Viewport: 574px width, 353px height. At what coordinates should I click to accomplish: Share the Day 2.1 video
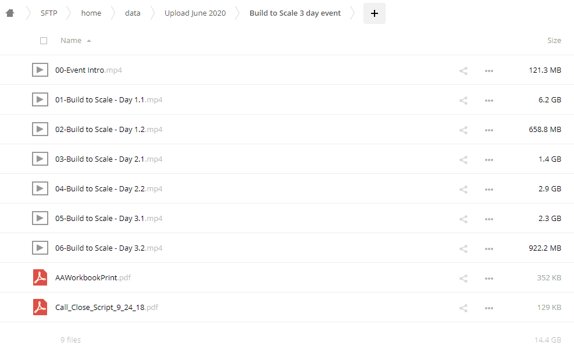464,160
